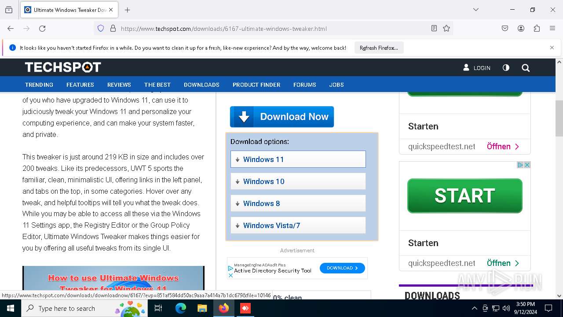Log in to TechSpot
The image size is (563, 317).
click(477, 68)
